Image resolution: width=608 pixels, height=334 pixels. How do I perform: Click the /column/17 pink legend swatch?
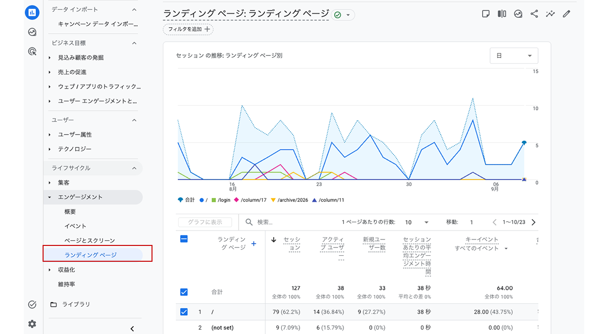tap(236, 200)
